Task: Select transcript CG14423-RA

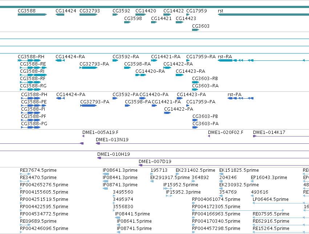Action: (190, 71)
